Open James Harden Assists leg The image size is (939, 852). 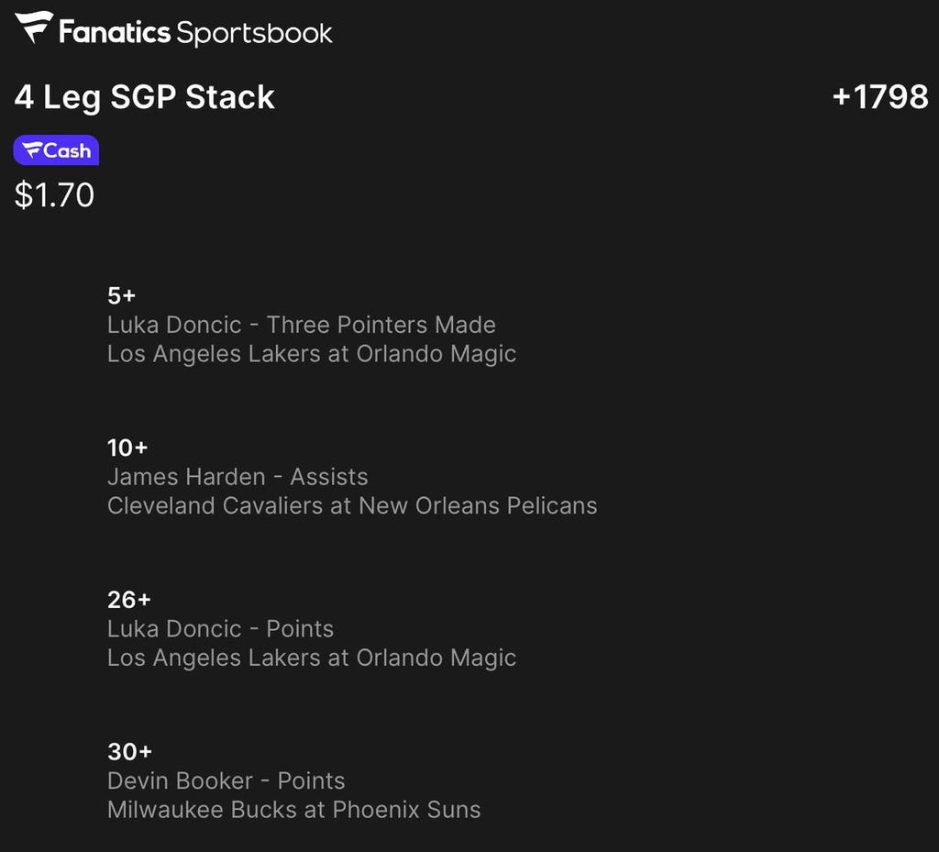click(238, 477)
